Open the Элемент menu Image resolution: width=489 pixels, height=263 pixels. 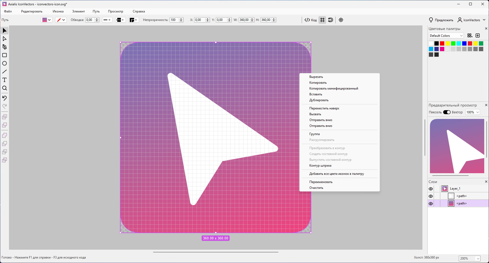point(78,11)
